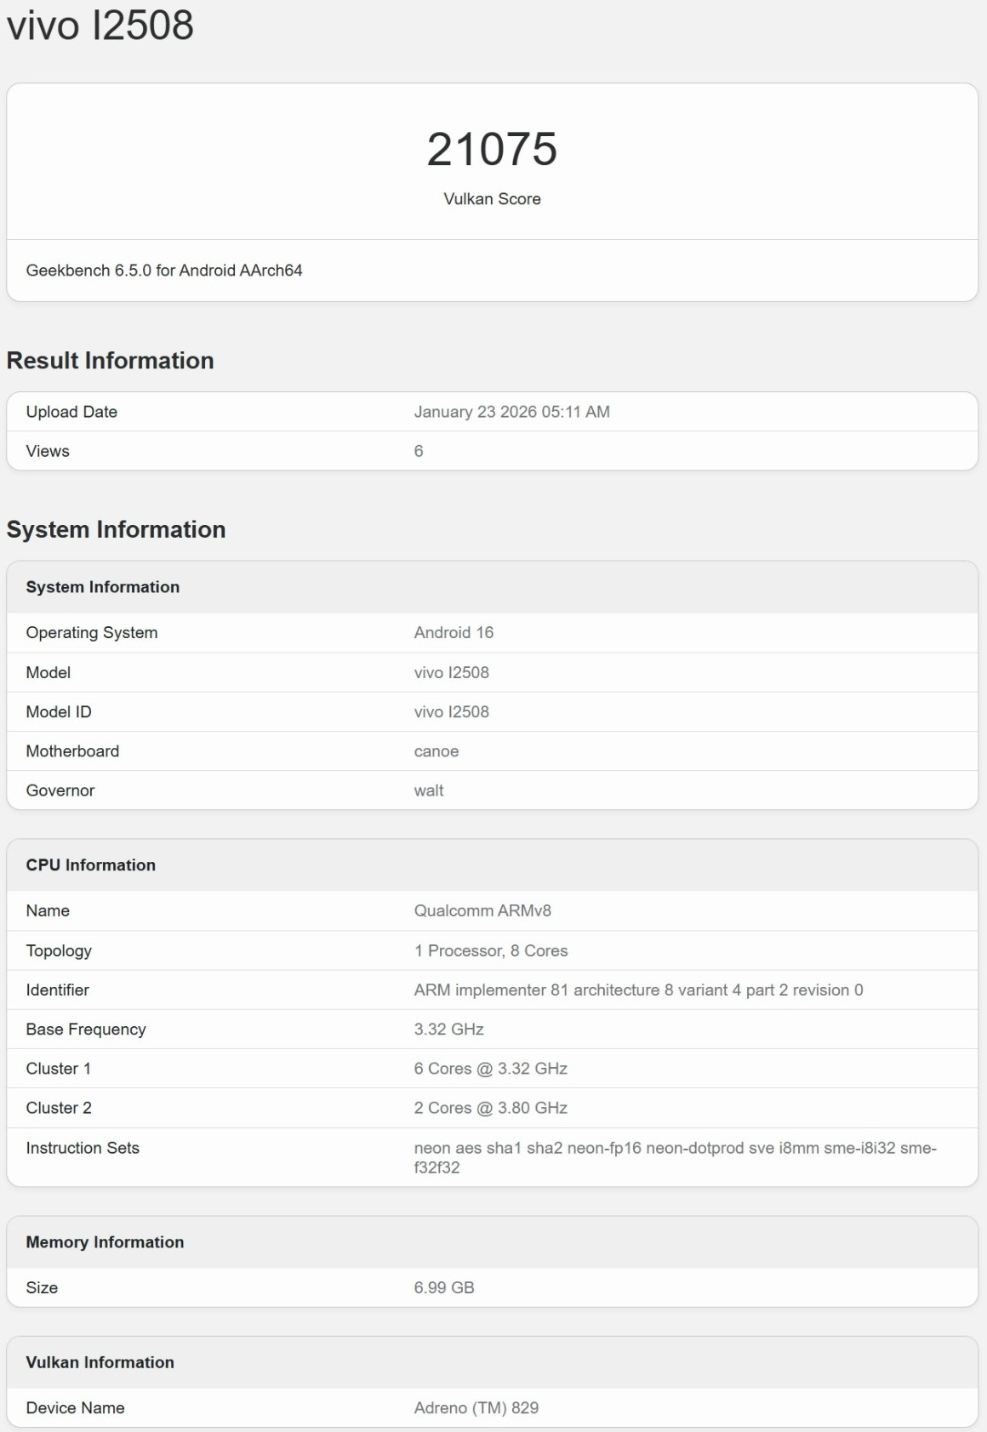
Task: Click the upload date January 23 2026 value
Action: point(511,412)
